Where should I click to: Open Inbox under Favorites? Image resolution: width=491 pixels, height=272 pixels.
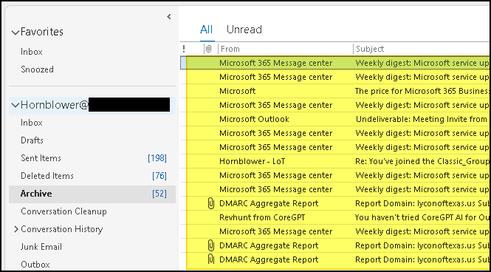[31, 52]
